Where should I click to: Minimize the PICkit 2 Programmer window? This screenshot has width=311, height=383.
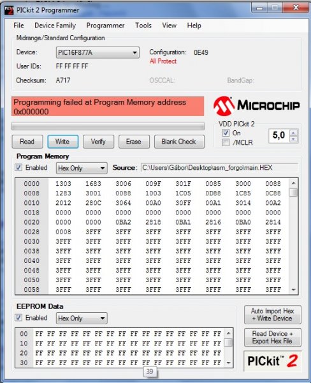point(259,8)
